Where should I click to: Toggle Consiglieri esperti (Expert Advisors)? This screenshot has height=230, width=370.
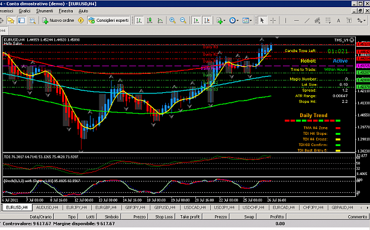[x=108, y=21]
